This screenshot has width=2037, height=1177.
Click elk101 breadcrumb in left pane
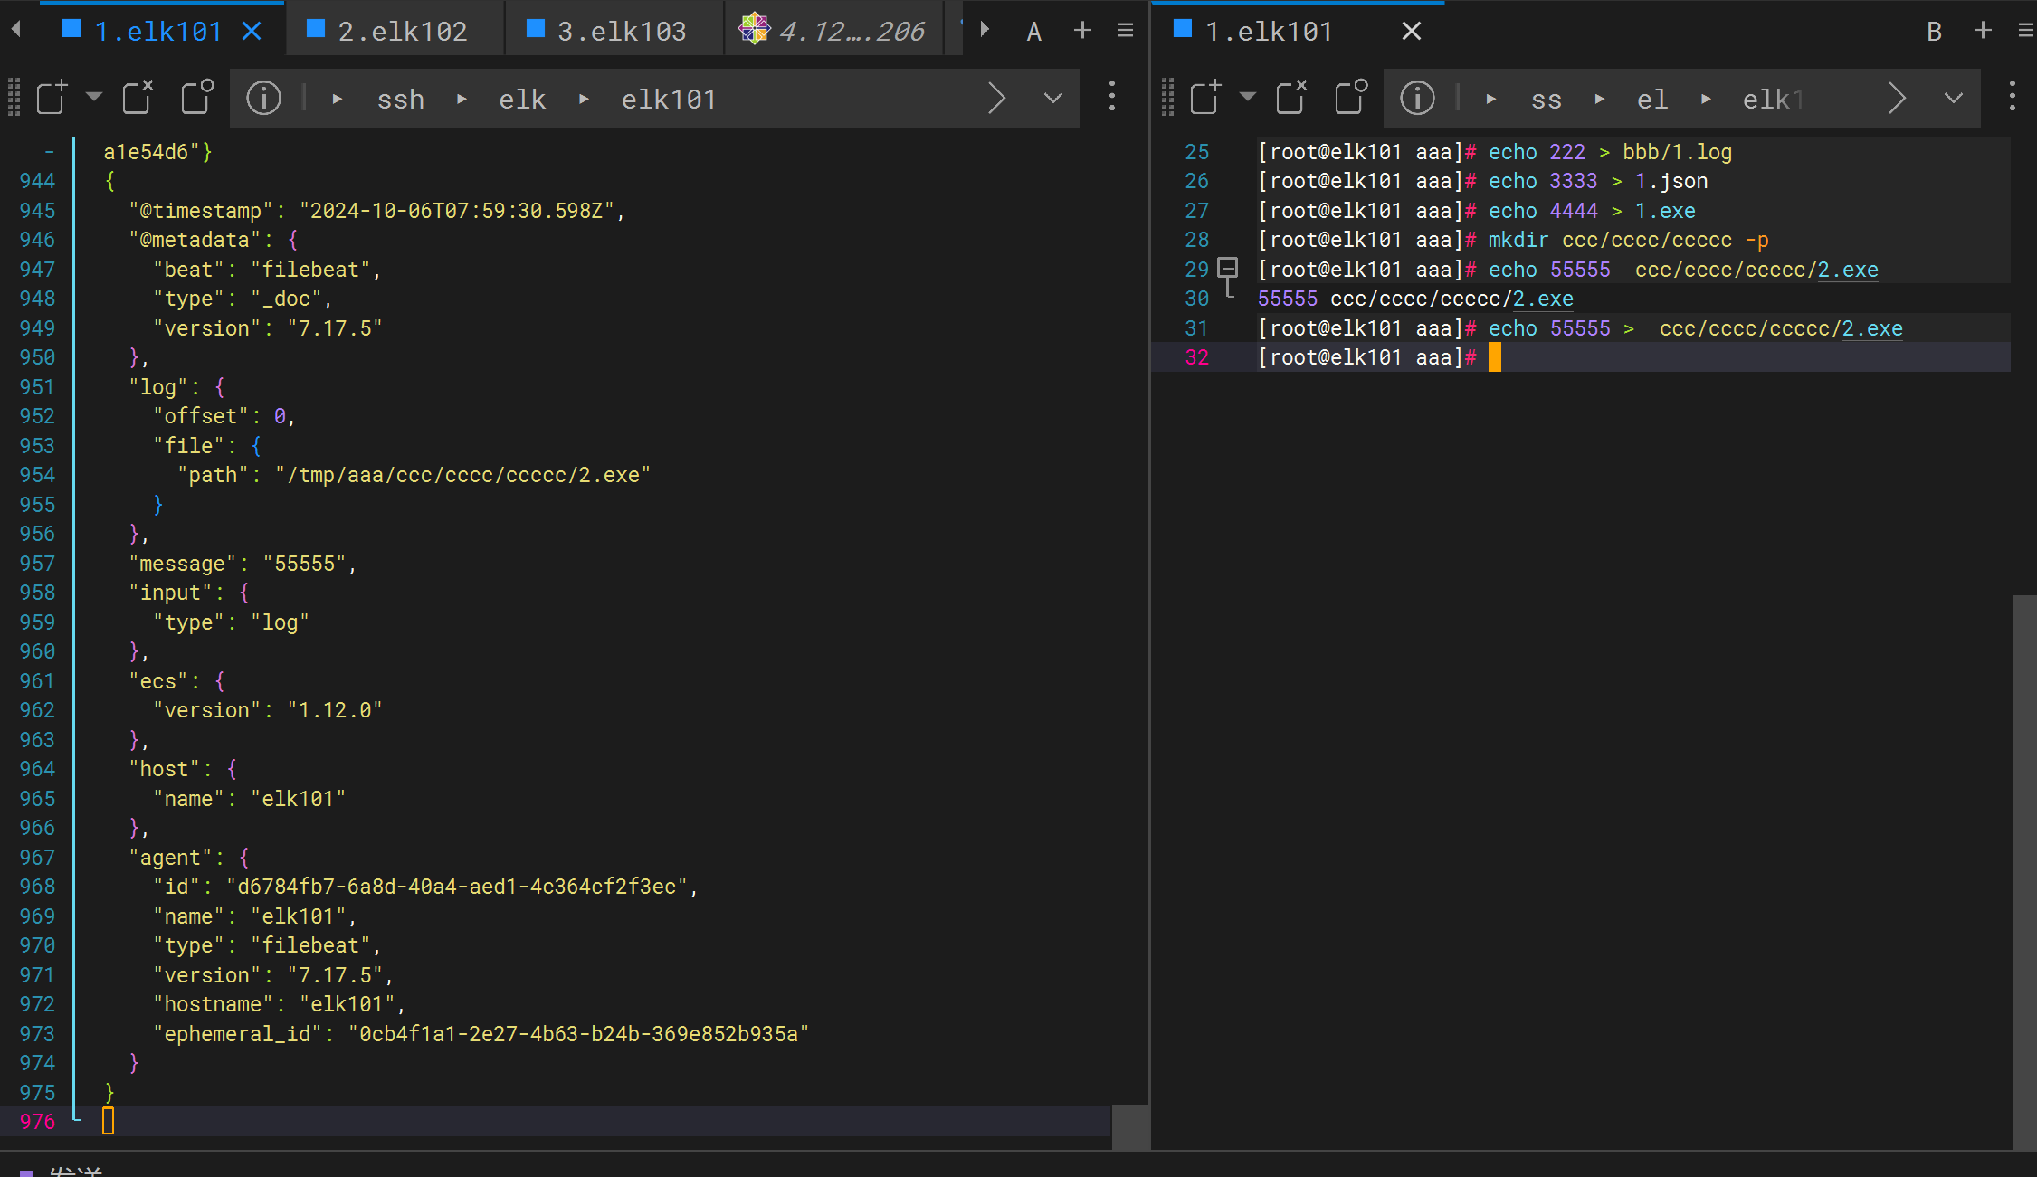pyautogui.click(x=669, y=99)
